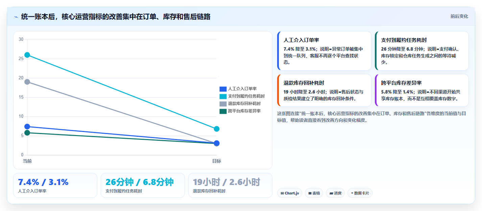Click the 数据卡片 tag
The image size is (482, 211).
click(x=360, y=193)
